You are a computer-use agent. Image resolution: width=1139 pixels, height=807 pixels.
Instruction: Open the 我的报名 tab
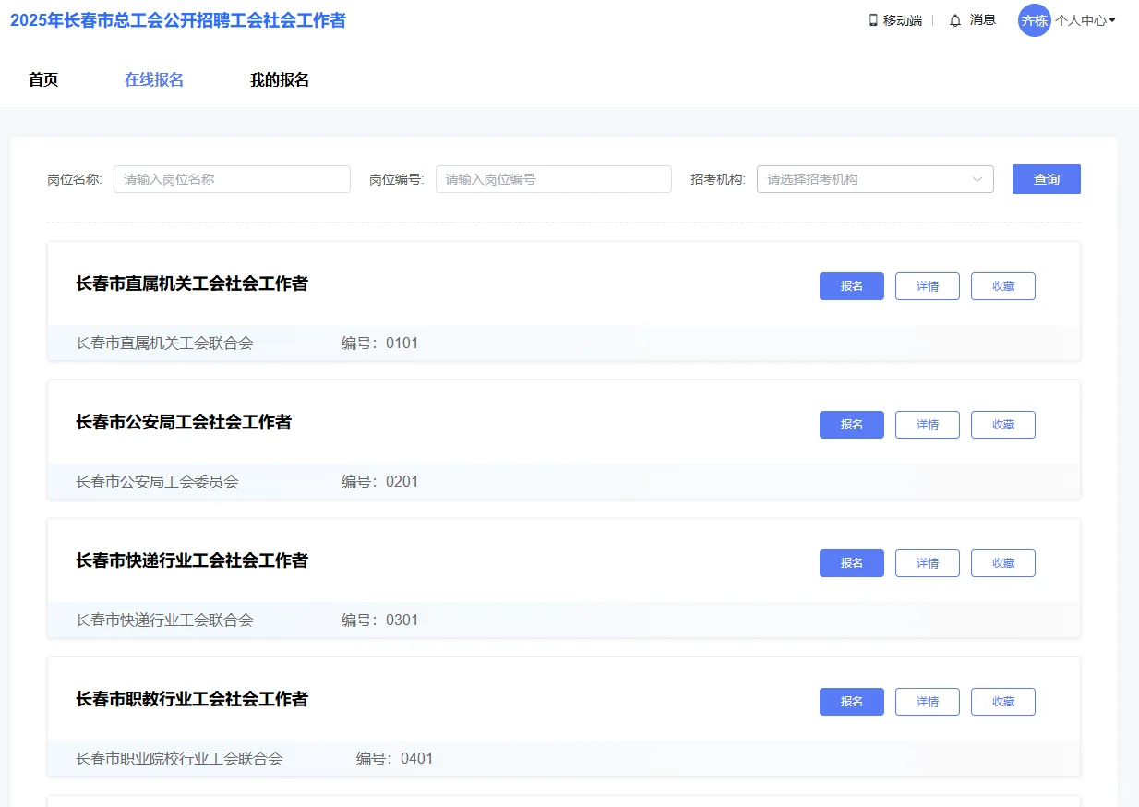[280, 79]
